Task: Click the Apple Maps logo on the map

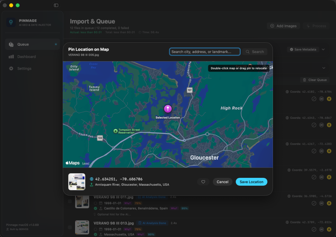Action: point(73,163)
